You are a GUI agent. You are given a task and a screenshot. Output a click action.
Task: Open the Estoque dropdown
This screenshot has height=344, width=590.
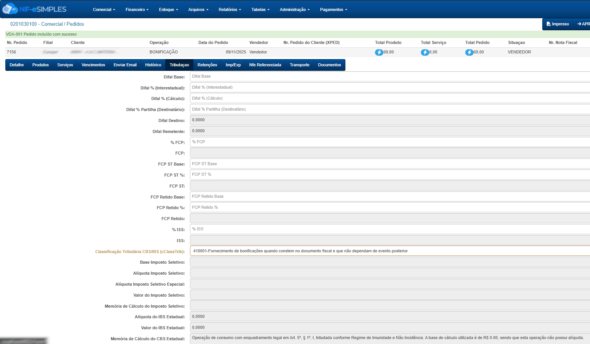(168, 9)
